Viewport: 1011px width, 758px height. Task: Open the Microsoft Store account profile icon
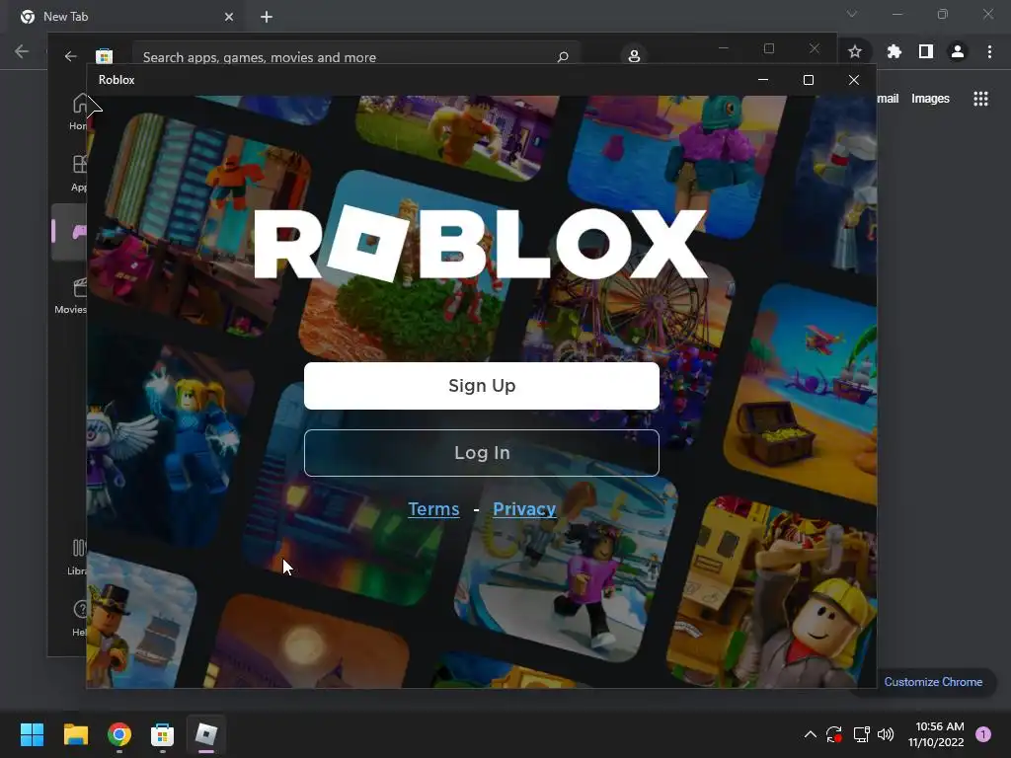(634, 56)
